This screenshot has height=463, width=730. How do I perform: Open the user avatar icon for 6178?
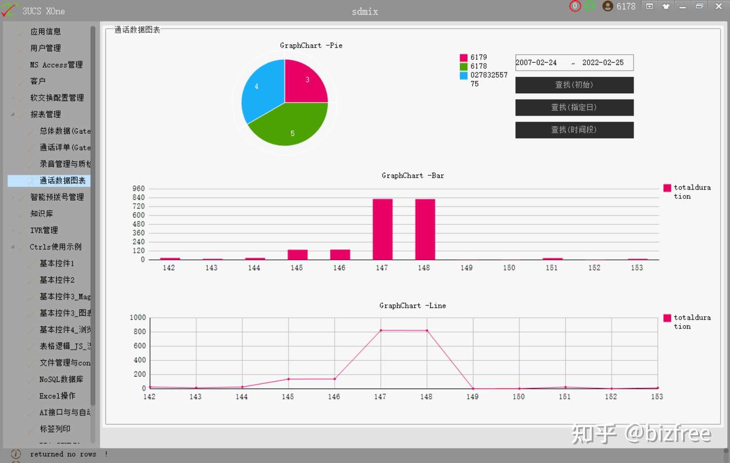[x=607, y=6]
